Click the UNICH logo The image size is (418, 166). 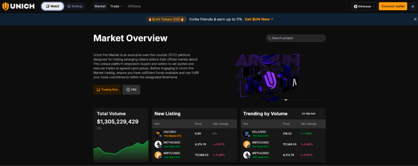click(18, 6)
